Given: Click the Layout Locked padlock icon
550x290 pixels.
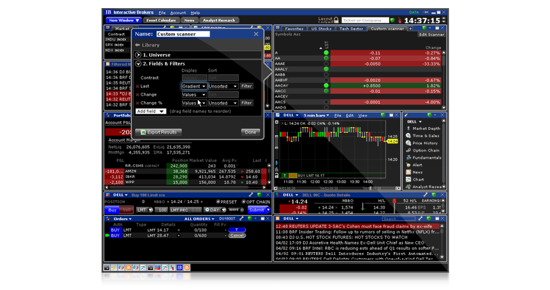Looking at the screenshot, I should [x=337, y=20].
